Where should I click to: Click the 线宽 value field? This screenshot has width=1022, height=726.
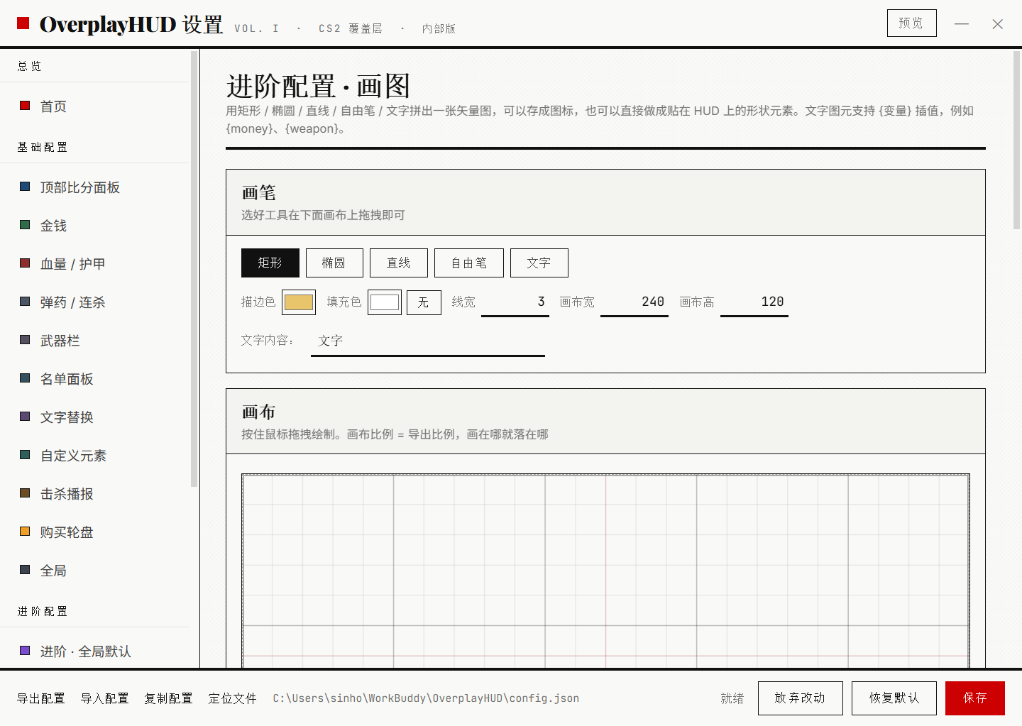click(515, 302)
